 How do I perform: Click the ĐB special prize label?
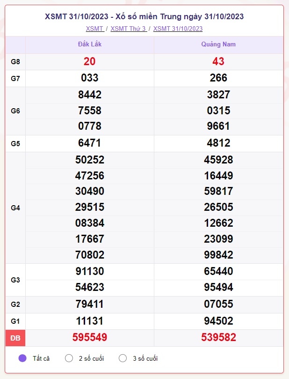[x=15, y=338]
